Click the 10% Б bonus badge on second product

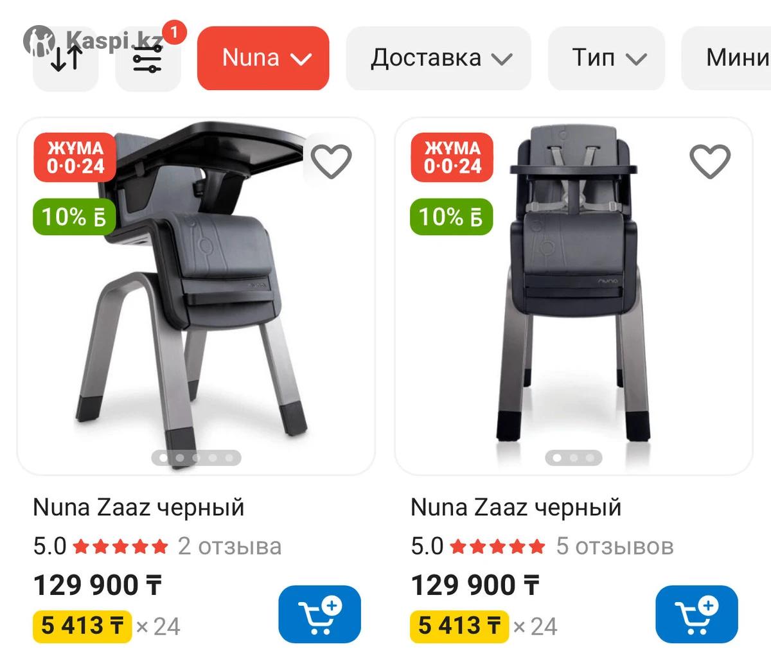pyautogui.click(x=452, y=217)
